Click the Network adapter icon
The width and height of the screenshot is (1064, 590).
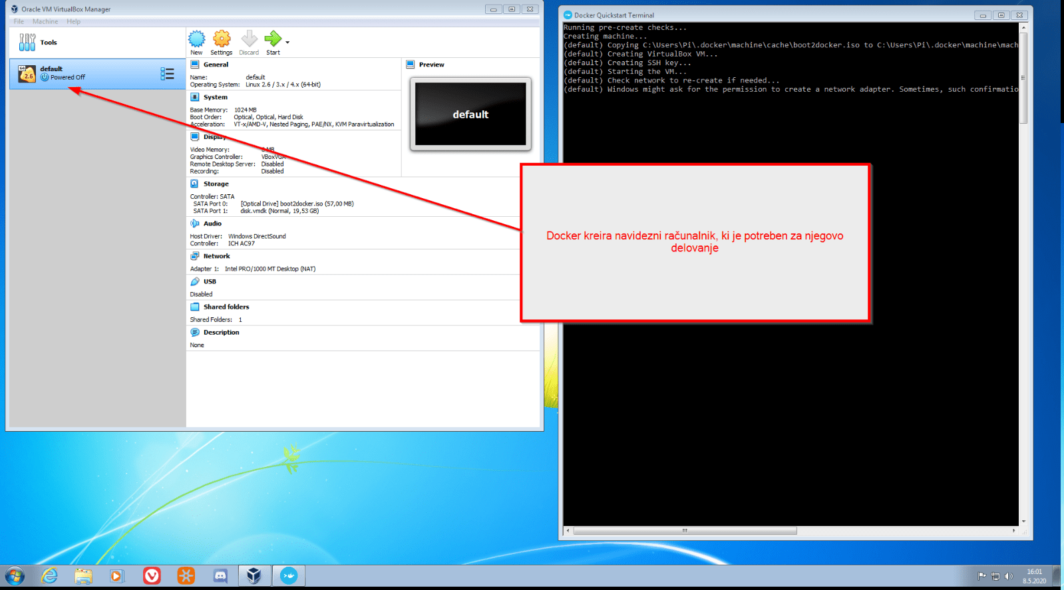click(x=195, y=256)
